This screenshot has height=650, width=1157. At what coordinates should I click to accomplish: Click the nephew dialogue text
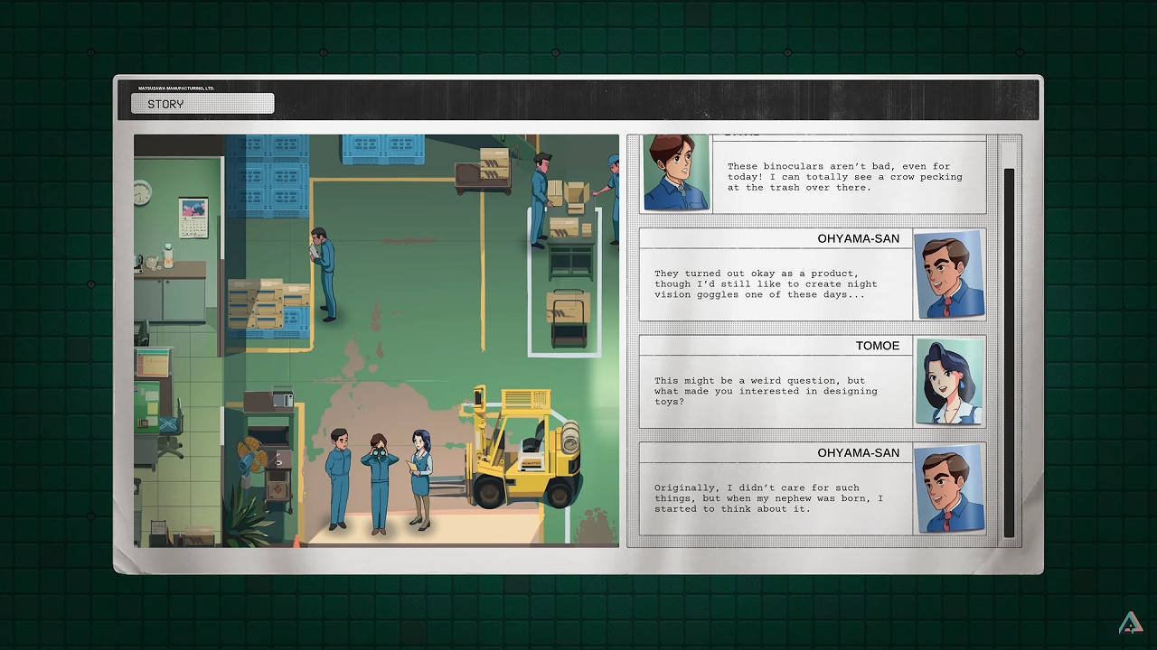coord(768,498)
